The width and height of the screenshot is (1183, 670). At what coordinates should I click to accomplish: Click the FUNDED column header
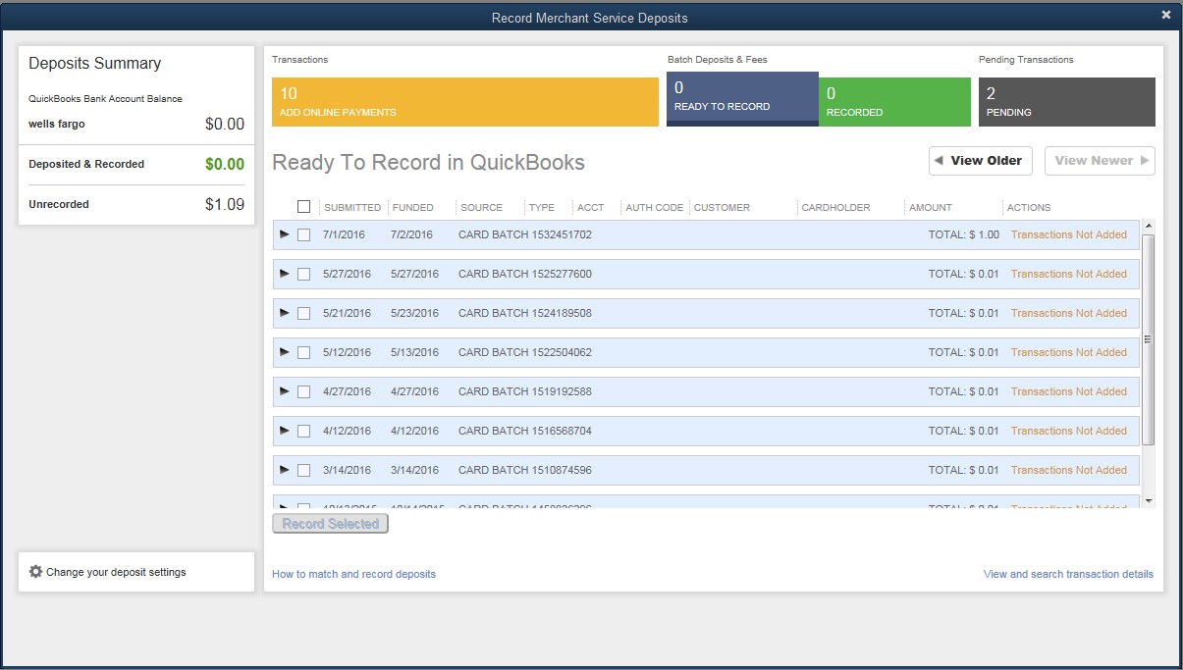click(412, 208)
